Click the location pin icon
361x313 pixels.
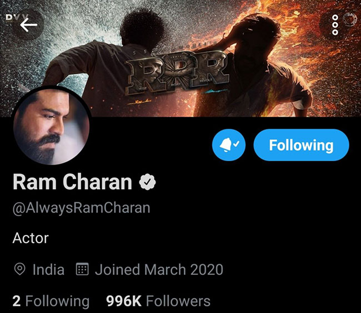(20, 270)
